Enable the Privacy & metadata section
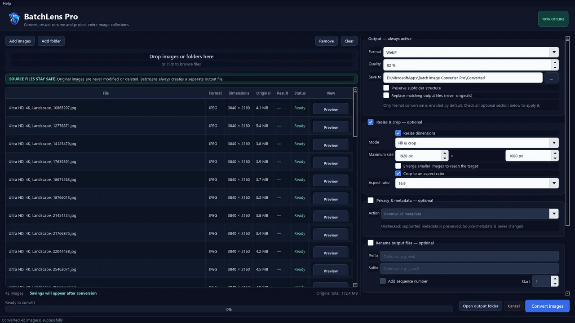 point(371,201)
